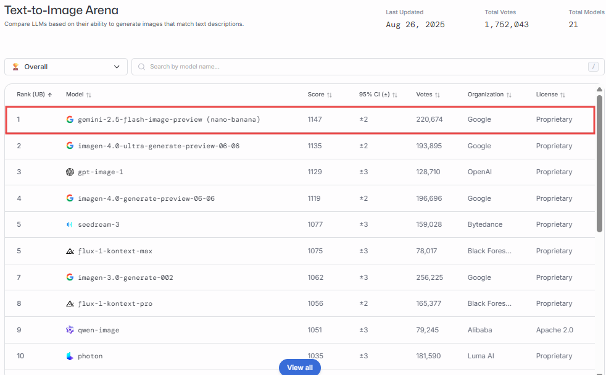Screen dimensions: 606x375
Task: Open the Overall category dropdown
Action: (65, 67)
